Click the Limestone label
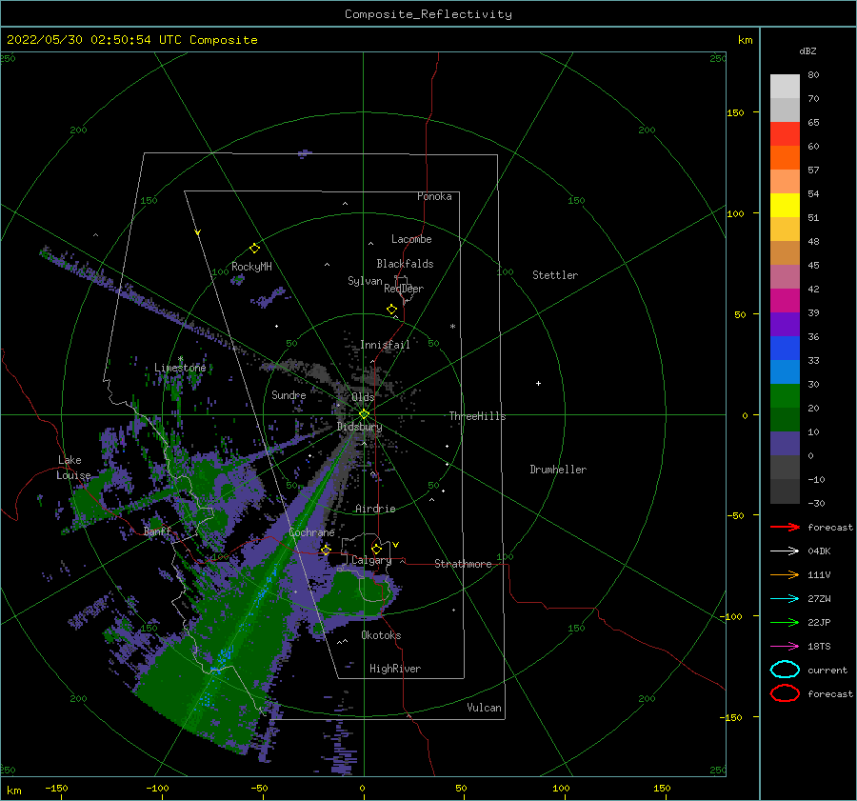Screen dimensions: 857x801 coord(180,368)
